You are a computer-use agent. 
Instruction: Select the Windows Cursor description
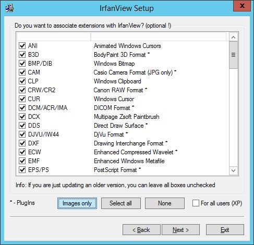(114, 99)
